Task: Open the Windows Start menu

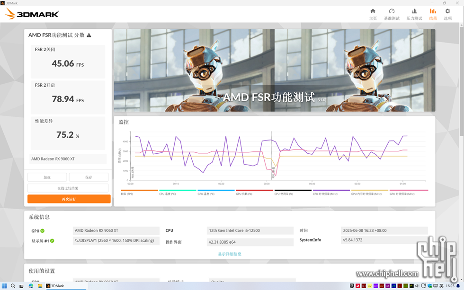Action: coord(4,286)
